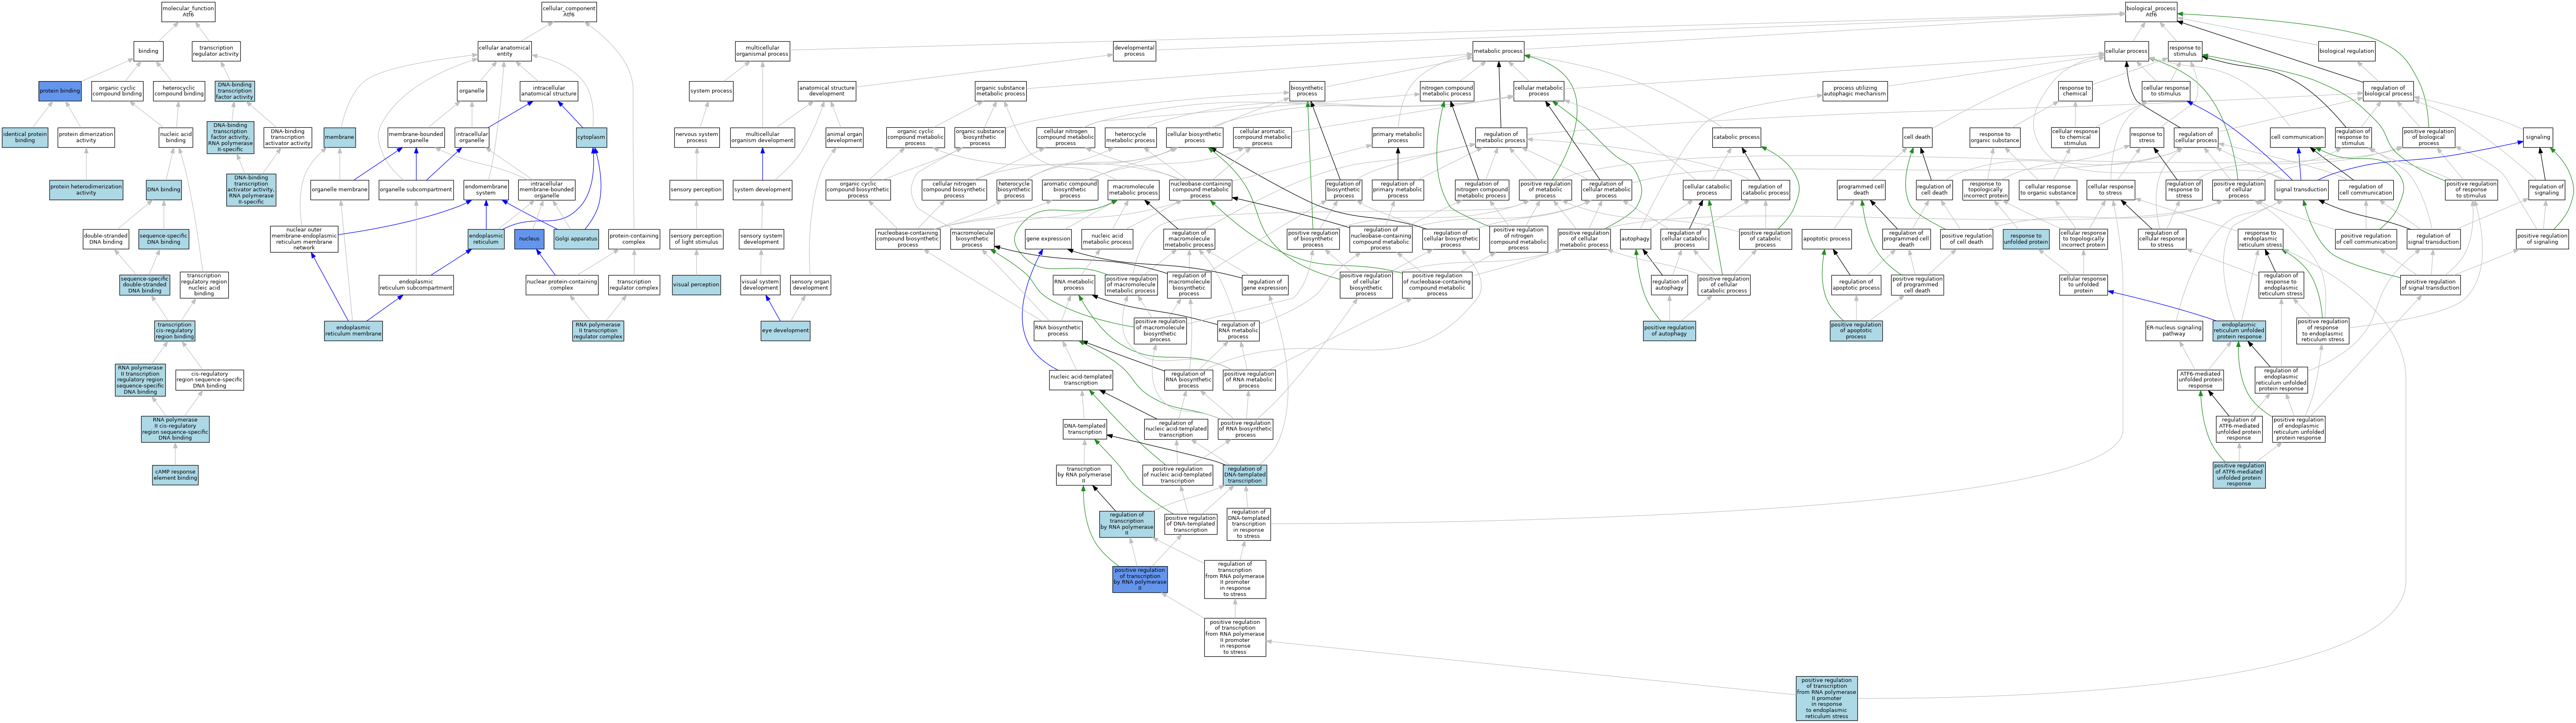Select the 'transcription by RNA polymerase II' node
The width and height of the screenshot is (2576, 723).
tap(1083, 475)
